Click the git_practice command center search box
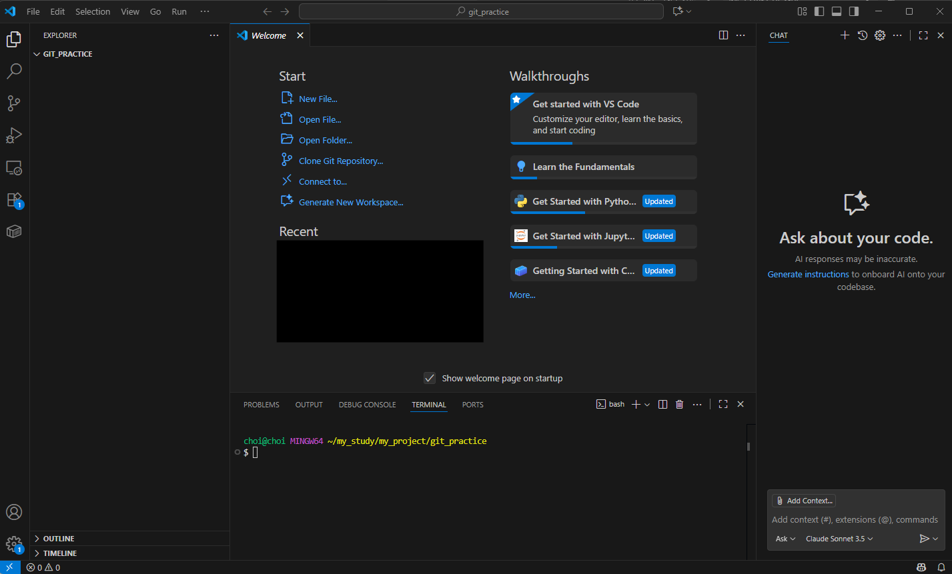 point(481,11)
